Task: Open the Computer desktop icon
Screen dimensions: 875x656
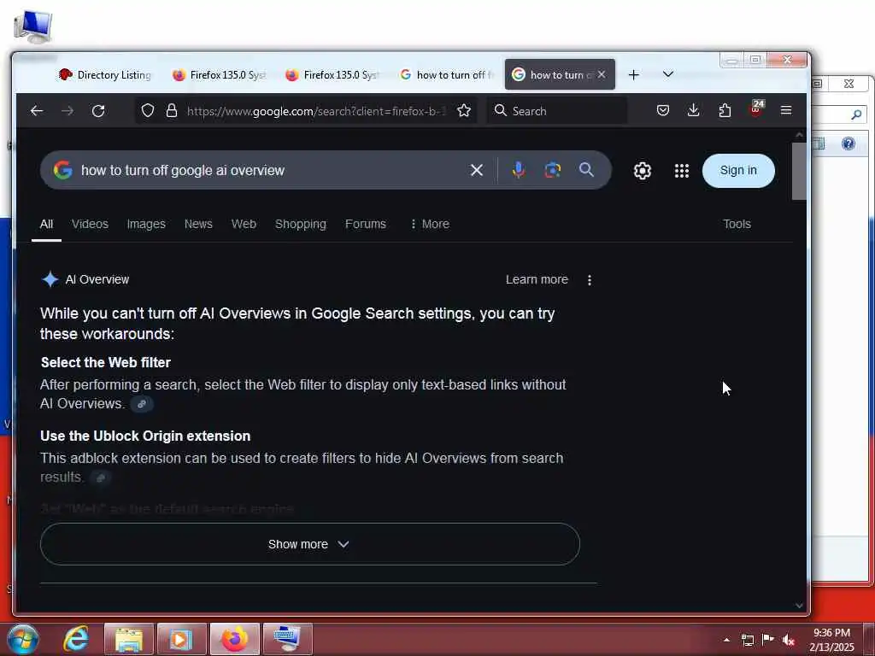Action: (33, 26)
